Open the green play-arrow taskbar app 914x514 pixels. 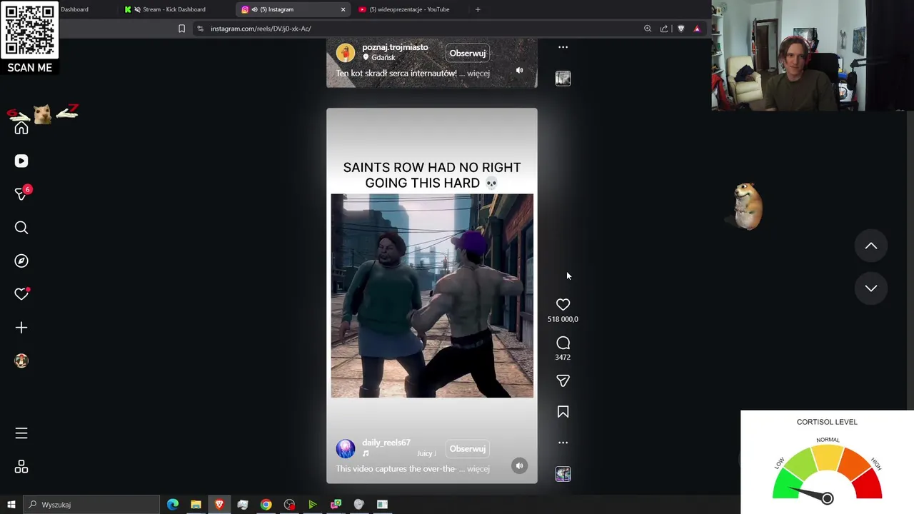tap(312, 505)
